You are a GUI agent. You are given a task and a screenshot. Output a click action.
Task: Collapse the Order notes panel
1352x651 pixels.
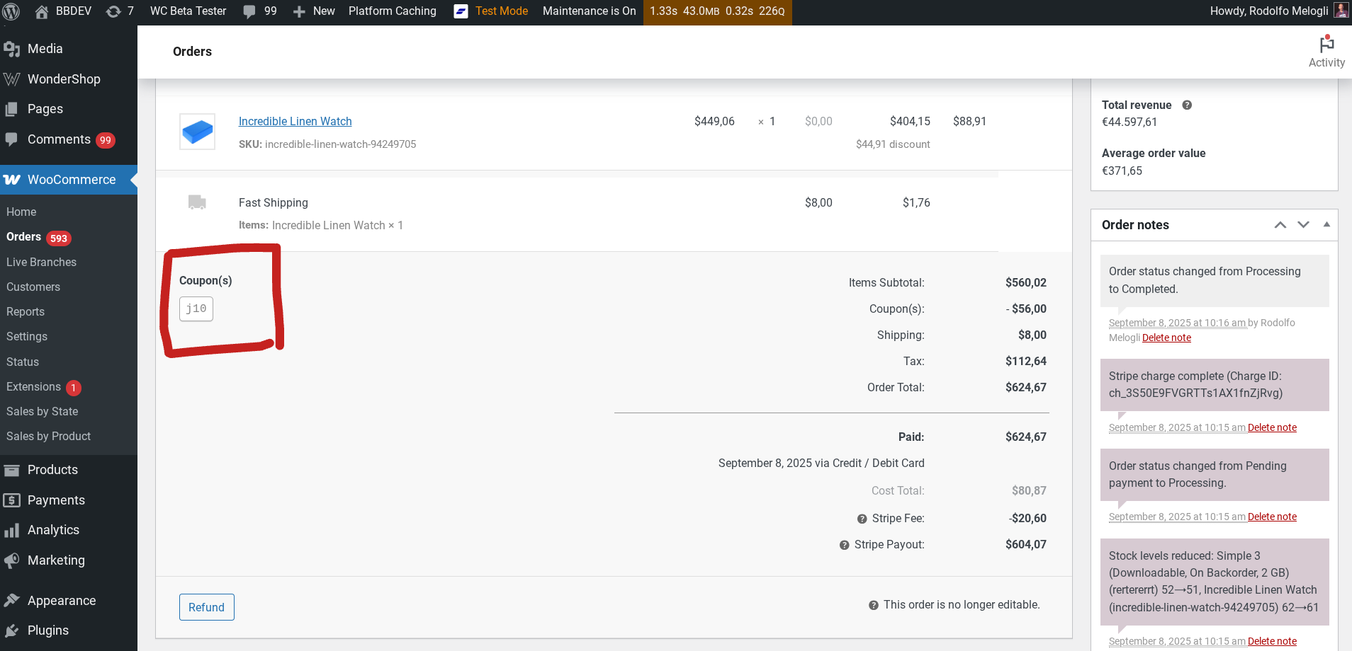click(1326, 225)
